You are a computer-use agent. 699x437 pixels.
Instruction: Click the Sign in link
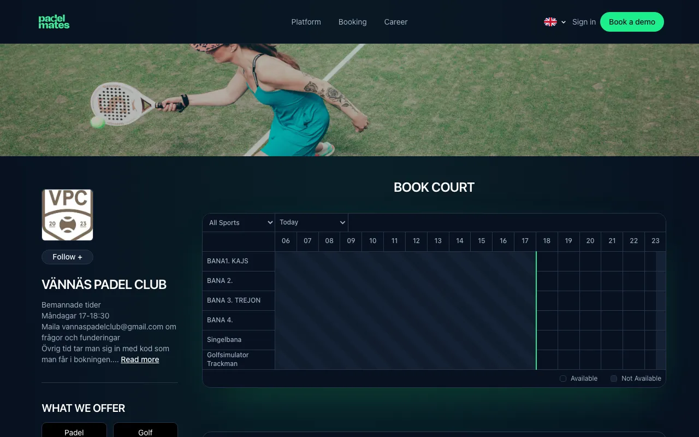584,22
